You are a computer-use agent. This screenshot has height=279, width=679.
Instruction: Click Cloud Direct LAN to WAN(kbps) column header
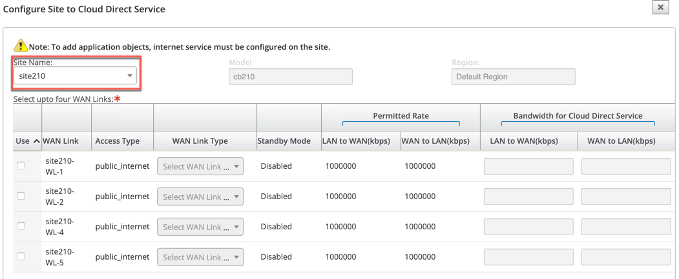(528, 141)
